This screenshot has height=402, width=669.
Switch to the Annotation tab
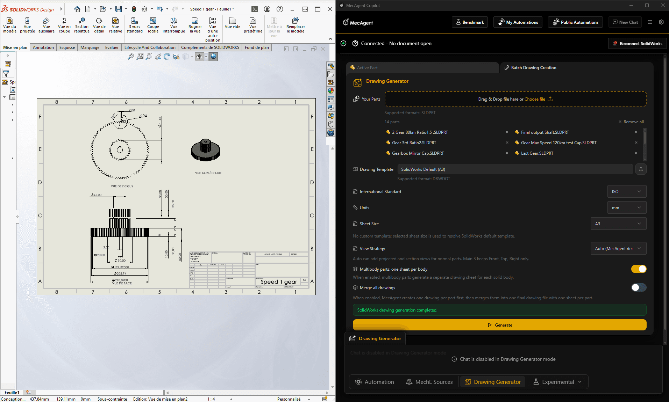click(43, 47)
